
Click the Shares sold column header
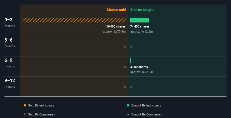tap(116, 10)
